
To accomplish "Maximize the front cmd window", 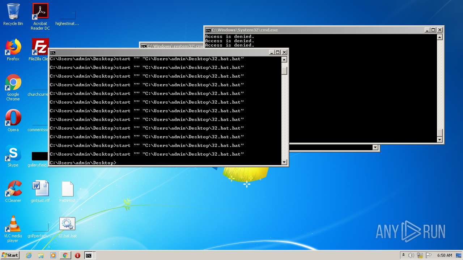I will [278, 52].
